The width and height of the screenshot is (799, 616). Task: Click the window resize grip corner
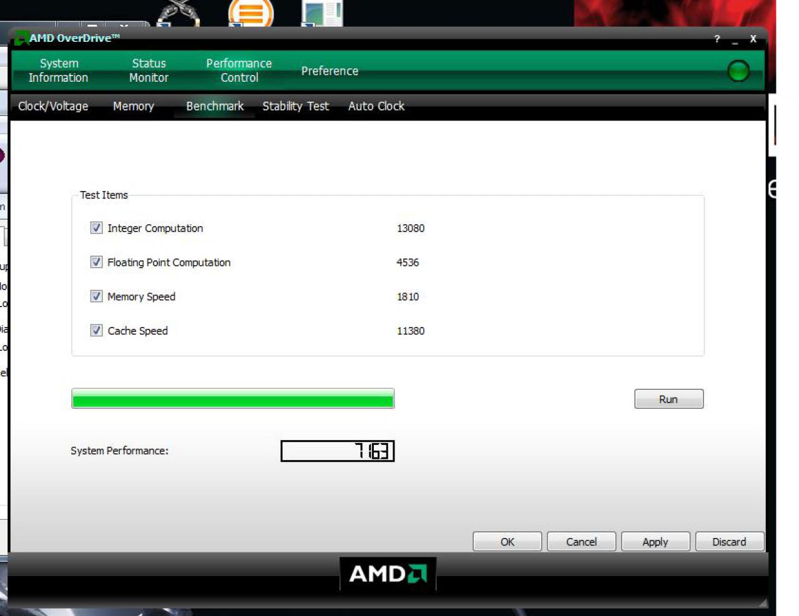(x=762, y=603)
